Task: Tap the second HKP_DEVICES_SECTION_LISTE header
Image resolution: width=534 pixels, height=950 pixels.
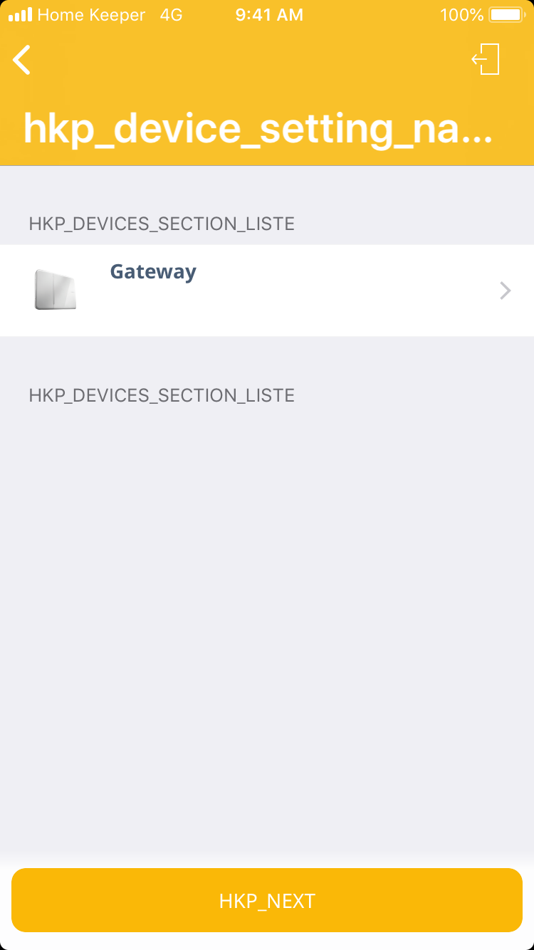Action: tap(162, 395)
